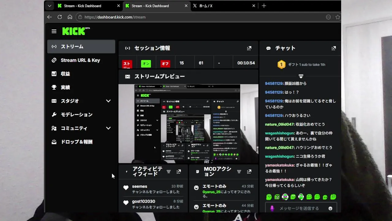Screen dimensions: 392x221
Task: Click the 33 秒前 timestamp for seemes
Action: point(177,186)
